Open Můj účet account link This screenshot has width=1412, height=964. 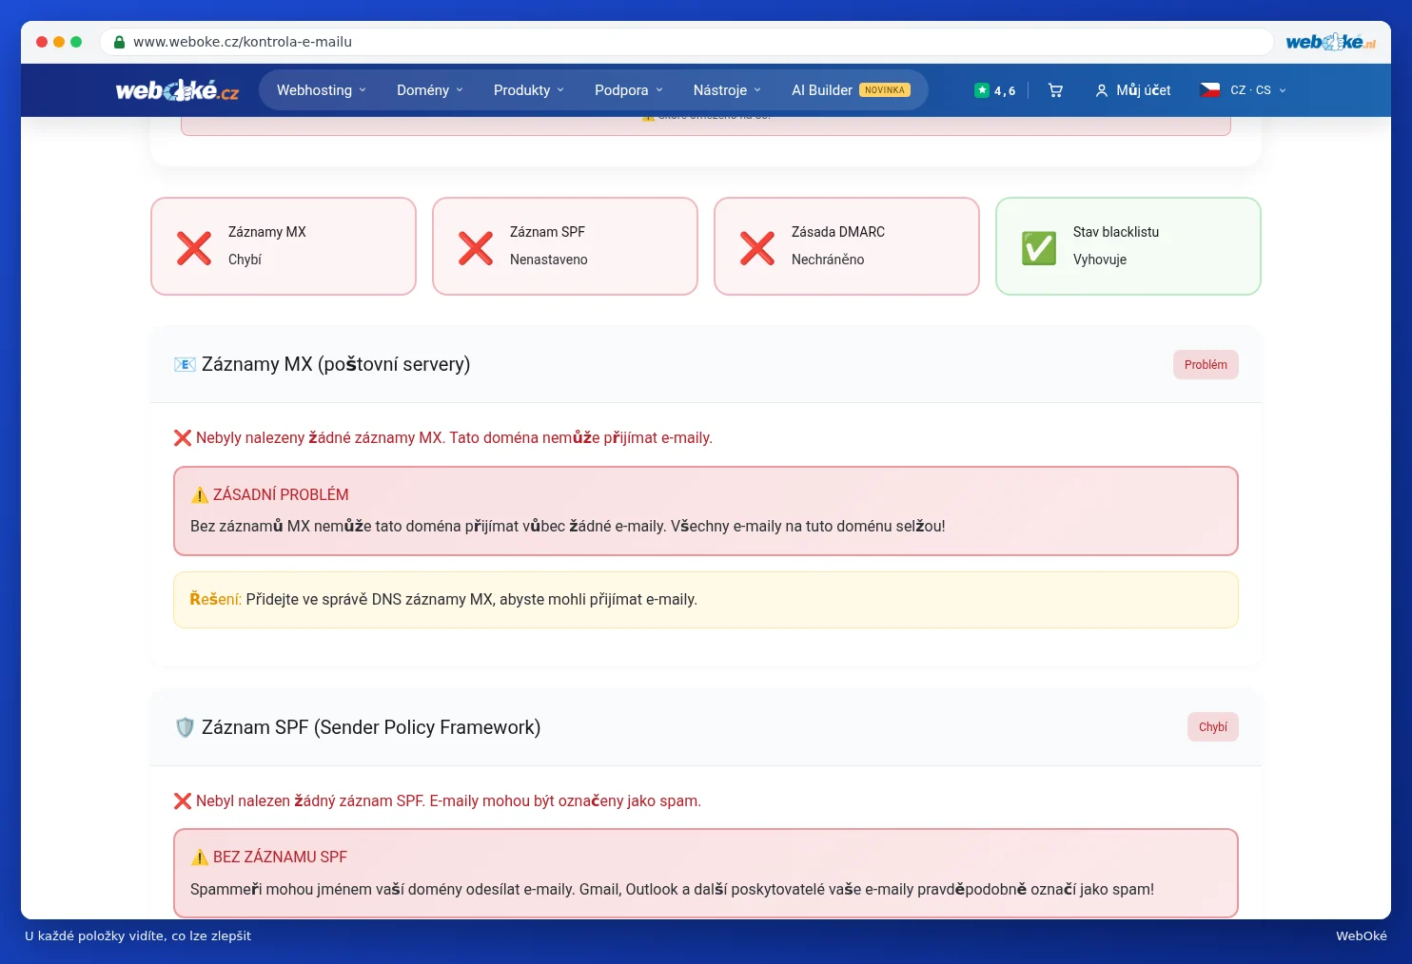[x=1132, y=90]
